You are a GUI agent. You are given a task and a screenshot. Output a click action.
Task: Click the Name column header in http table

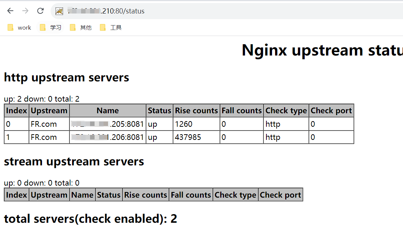click(x=108, y=111)
